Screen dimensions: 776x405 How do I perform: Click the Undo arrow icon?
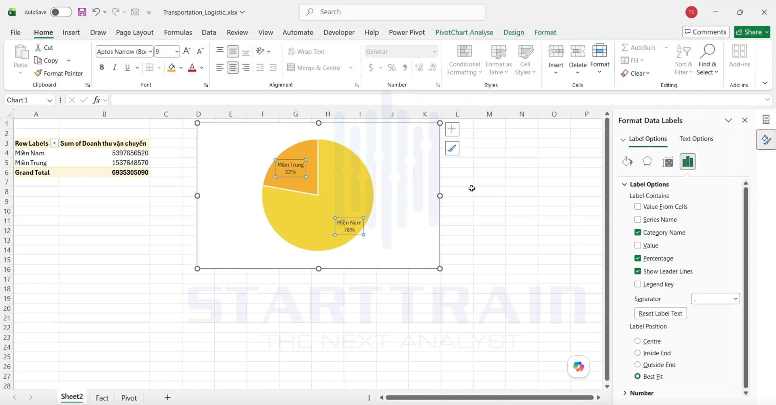95,12
